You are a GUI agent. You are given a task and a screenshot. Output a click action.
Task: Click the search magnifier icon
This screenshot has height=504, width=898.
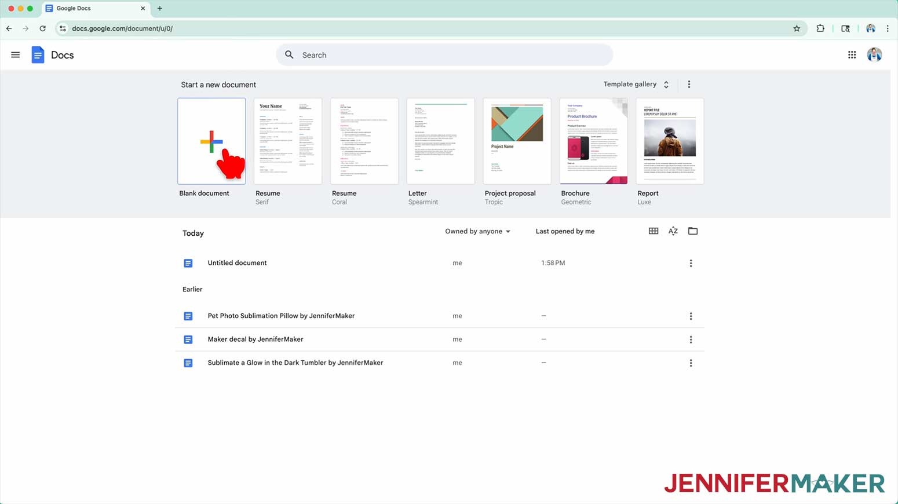pos(289,55)
